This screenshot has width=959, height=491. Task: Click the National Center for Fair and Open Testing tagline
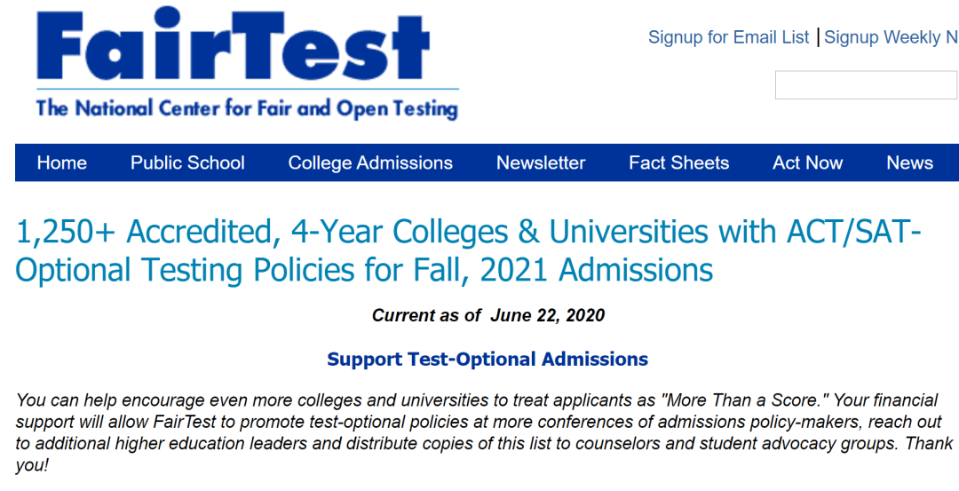point(247,109)
